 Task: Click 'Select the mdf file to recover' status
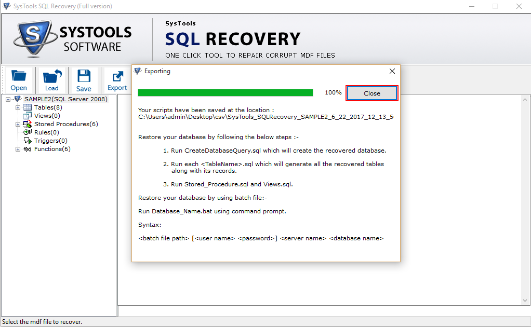coord(42,322)
